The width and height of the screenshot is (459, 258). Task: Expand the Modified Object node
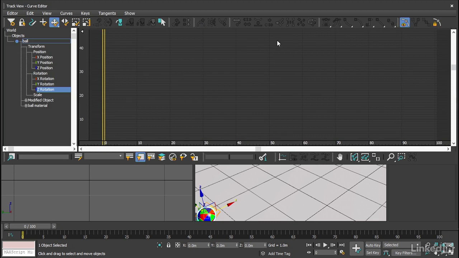(26, 100)
